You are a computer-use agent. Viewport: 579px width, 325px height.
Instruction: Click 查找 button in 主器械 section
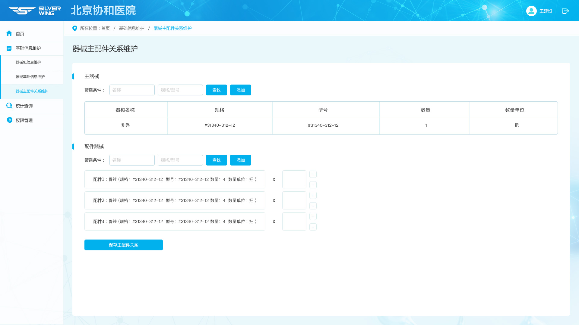[216, 90]
